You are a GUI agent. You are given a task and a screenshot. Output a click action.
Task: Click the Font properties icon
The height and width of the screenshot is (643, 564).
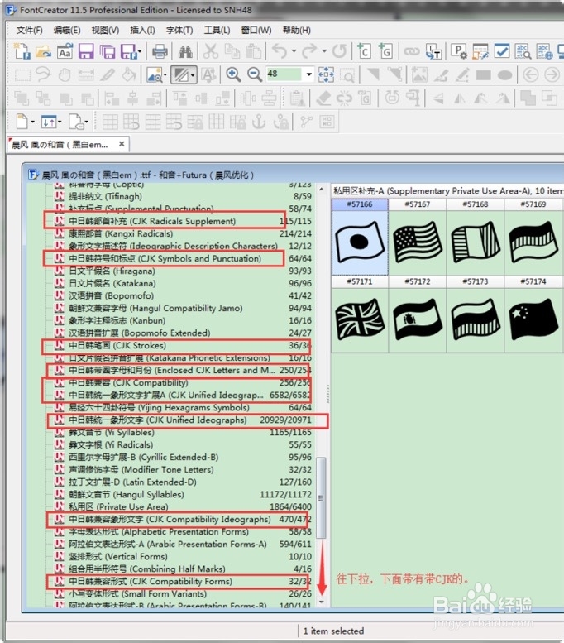(459, 51)
